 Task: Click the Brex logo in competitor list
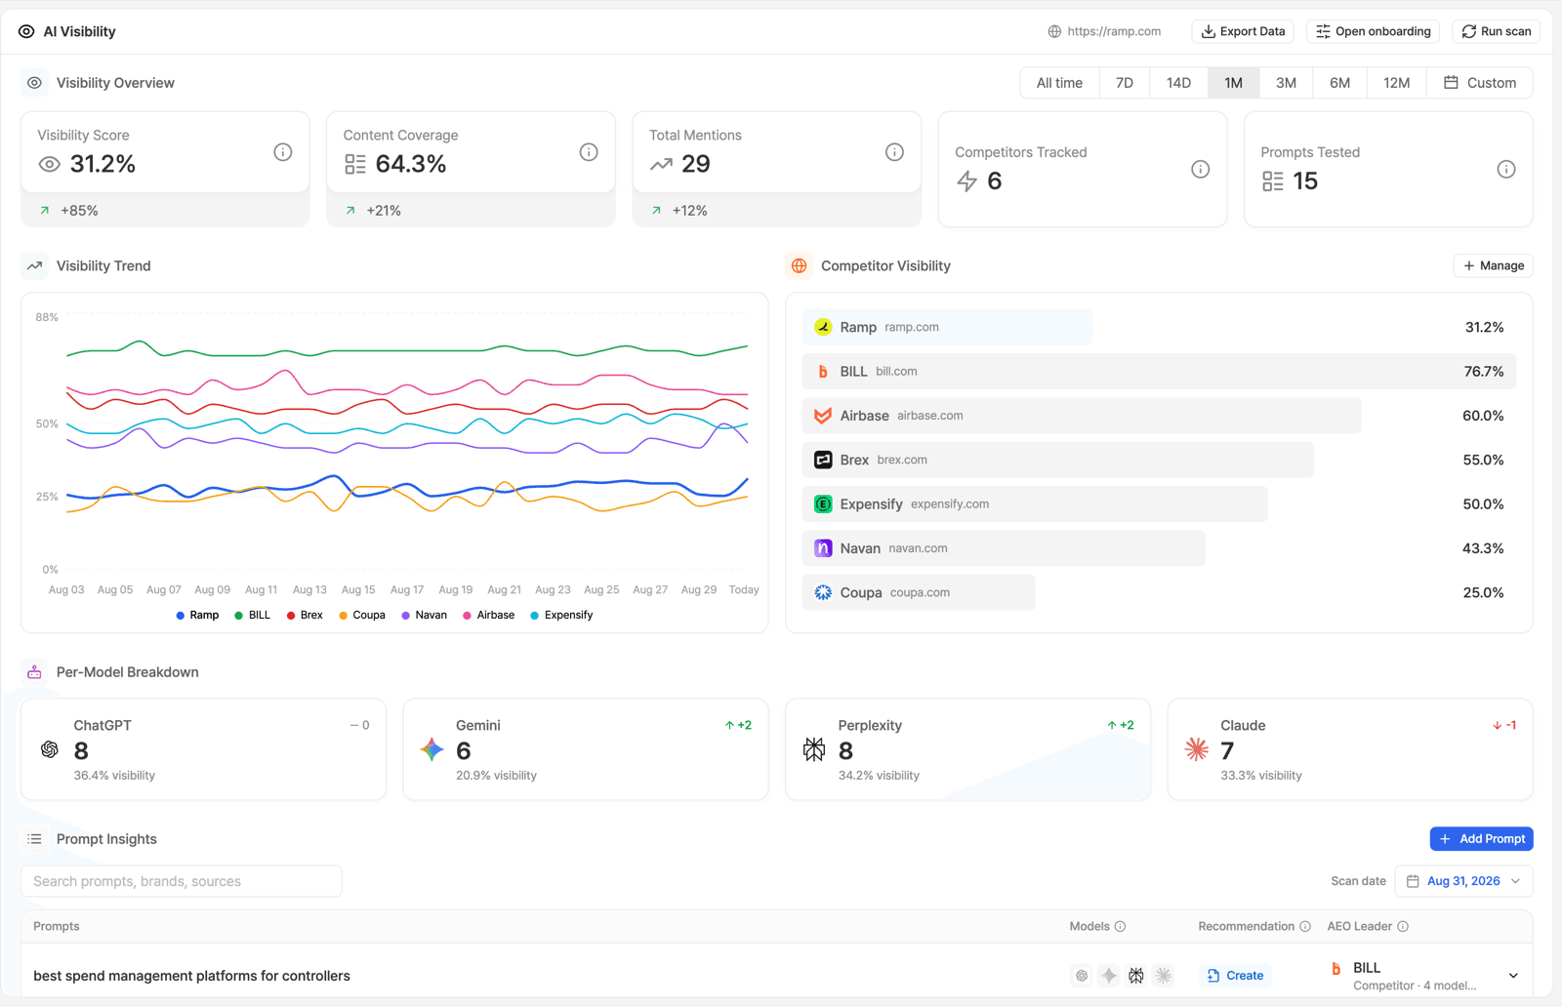(823, 460)
